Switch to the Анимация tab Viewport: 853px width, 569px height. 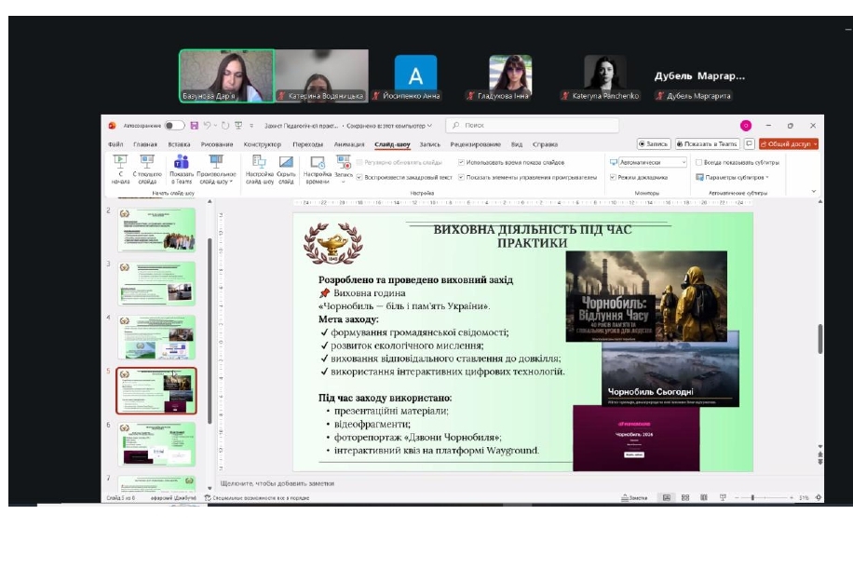click(349, 144)
